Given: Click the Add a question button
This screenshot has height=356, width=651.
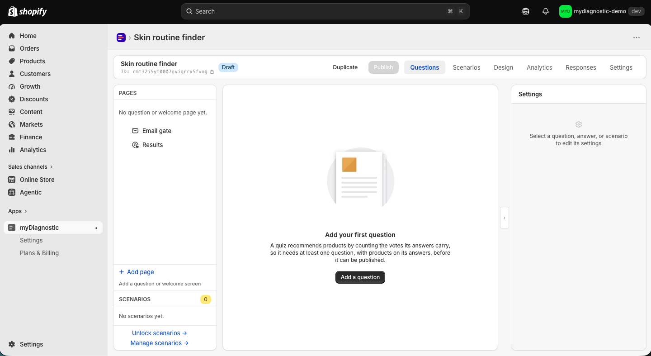Looking at the screenshot, I should (x=360, y=277).
